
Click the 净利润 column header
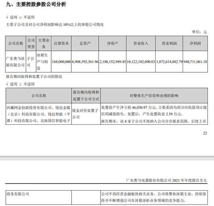195,44
